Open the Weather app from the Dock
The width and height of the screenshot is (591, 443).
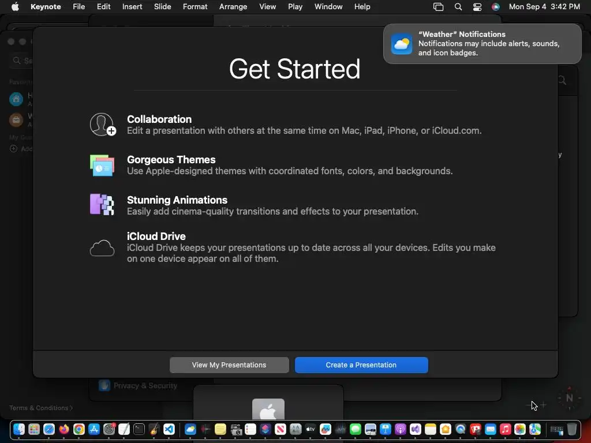point(190,429)
